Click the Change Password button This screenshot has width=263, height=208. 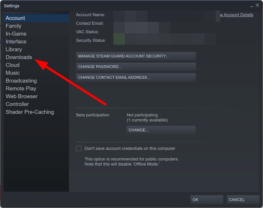coord(136,67)
